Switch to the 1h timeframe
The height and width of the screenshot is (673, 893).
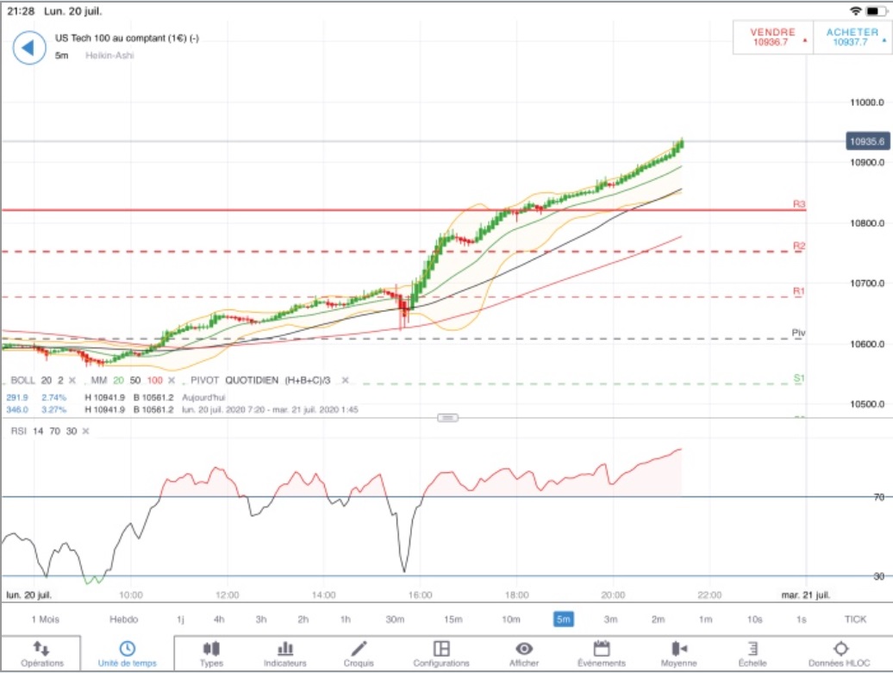click(345, 619)
